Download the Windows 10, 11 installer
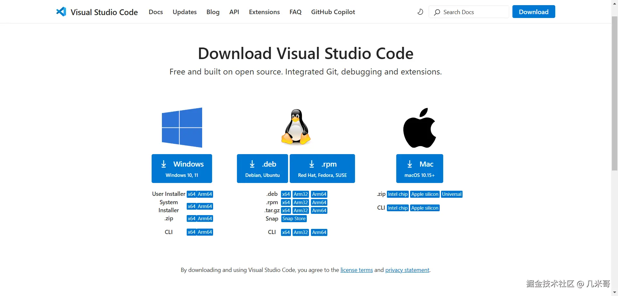This screenshot has height=296, width=618. point(182,169)
